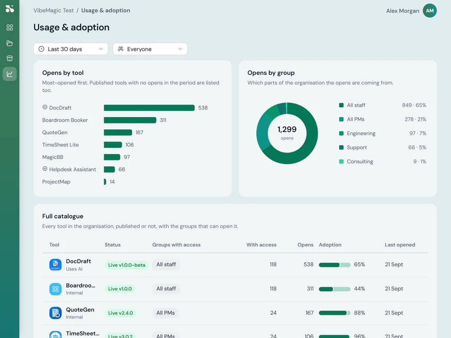Viewport: 451px width, 338px height.
Task: Click the Usage & adoption breadcrumb
Action: 106,10
